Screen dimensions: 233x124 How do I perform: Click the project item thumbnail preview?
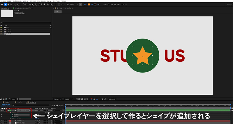7,14
